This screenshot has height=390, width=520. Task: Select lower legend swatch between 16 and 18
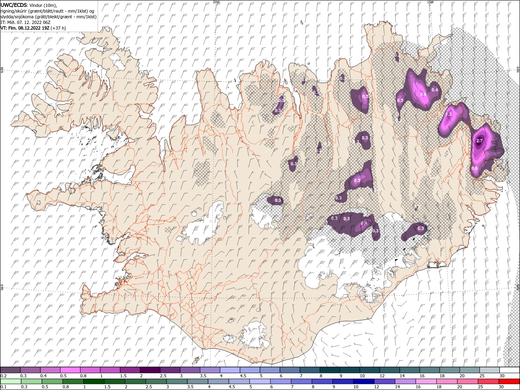[427, 381]
